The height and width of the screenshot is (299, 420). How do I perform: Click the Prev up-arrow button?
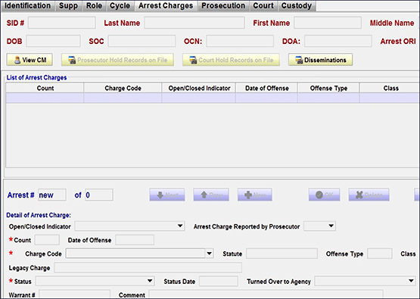point(211,195)
